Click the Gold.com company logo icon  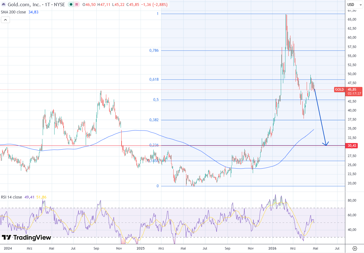(x=3, y=5)
